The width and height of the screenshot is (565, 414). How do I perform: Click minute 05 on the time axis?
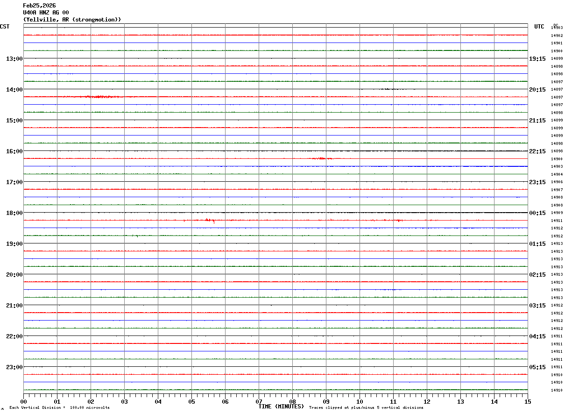pyautogui.click(x=192, y=401)
